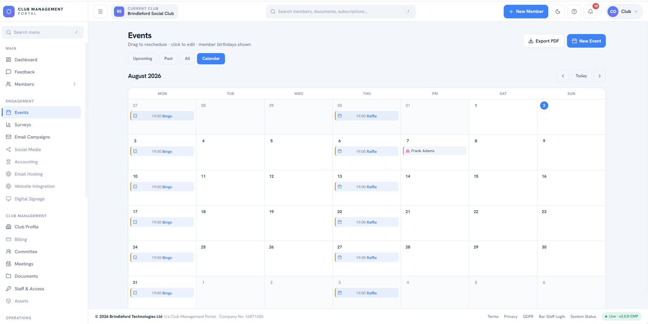Image resolution: width=648 pixels, height=324 pixels.
Task: Open the Bingo event on July 27
Action: click(162, 116)
